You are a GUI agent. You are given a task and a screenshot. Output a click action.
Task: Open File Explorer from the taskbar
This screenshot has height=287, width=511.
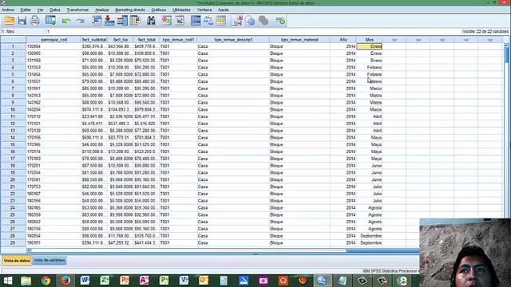[26, 281]
